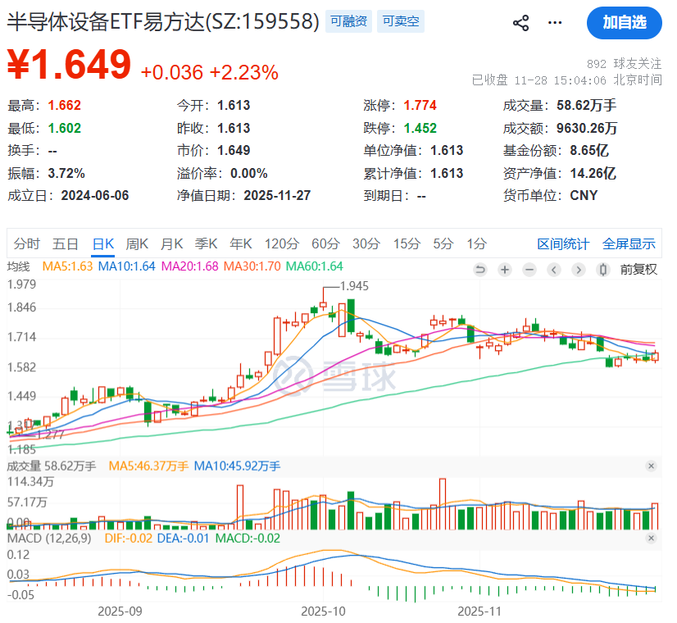The width and height of the screenshot is (677, 623).
Task: Click the DEA:-0.01 value
Action: click(x=183, y=539)
